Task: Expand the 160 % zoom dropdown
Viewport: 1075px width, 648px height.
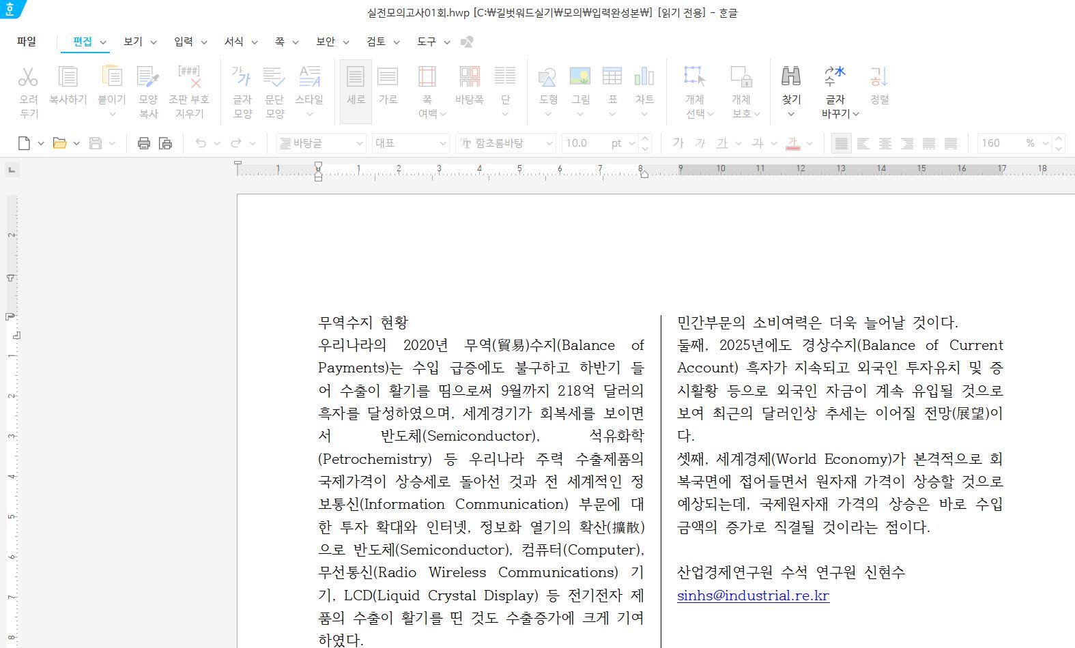Action: (1045, 143)
